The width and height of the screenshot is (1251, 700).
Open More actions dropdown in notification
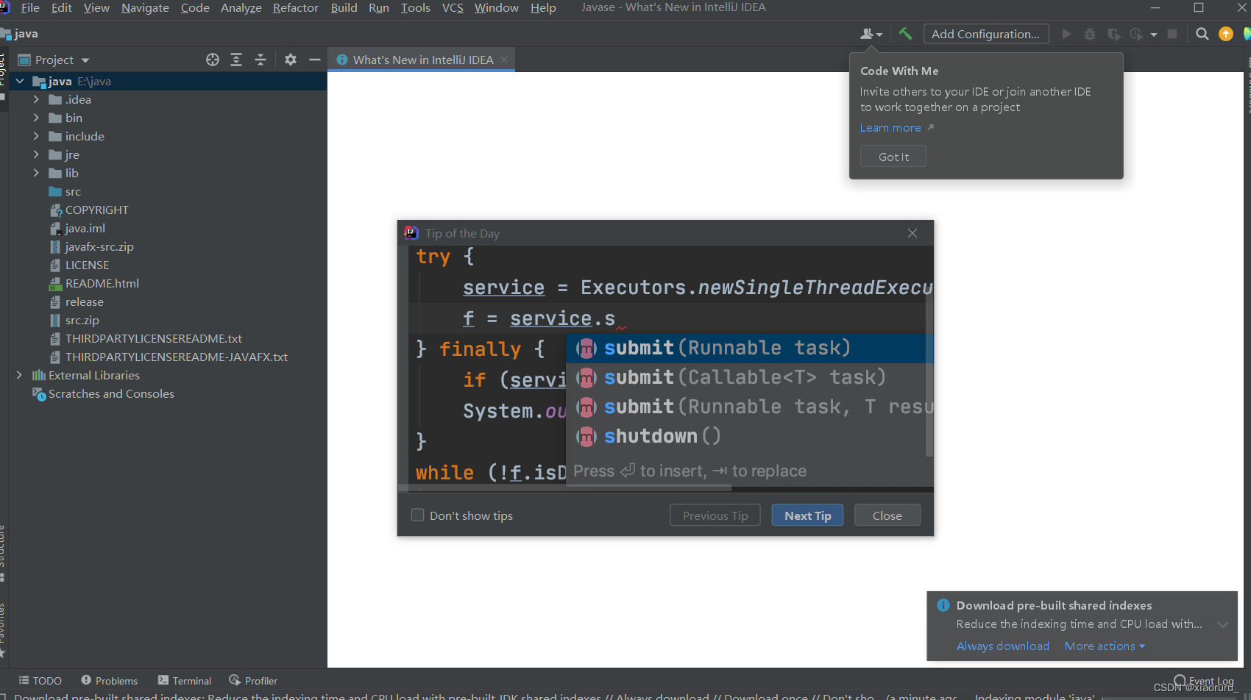[1105, 646]
